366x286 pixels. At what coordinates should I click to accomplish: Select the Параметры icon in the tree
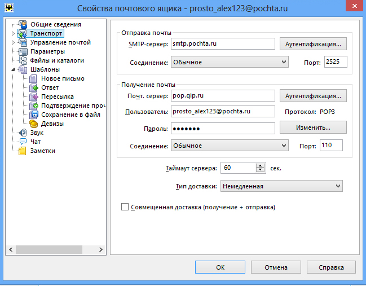[x=23, y=51]
